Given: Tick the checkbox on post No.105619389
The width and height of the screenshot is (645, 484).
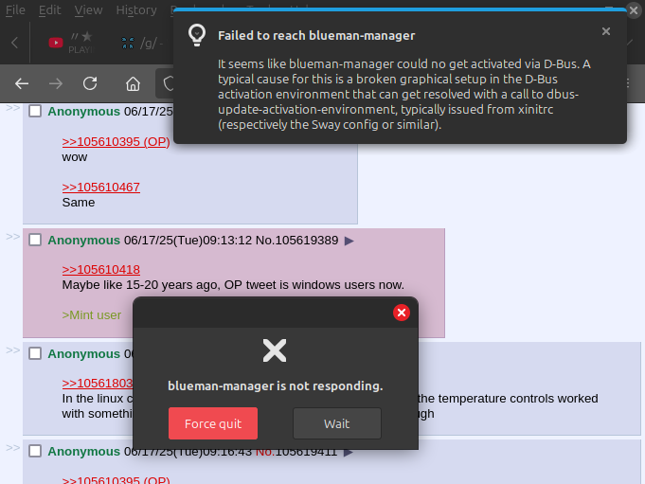Looking at the screenshot, I should 35,240.
